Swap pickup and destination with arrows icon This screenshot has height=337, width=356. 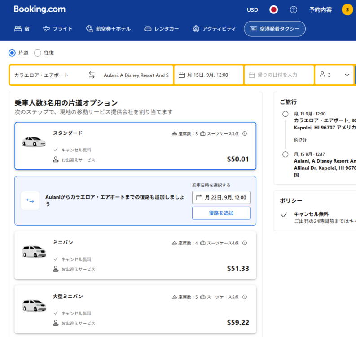(92, 75)
